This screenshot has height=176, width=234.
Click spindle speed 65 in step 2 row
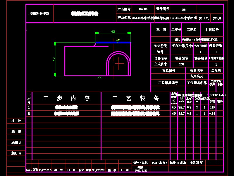coord(174,114)
